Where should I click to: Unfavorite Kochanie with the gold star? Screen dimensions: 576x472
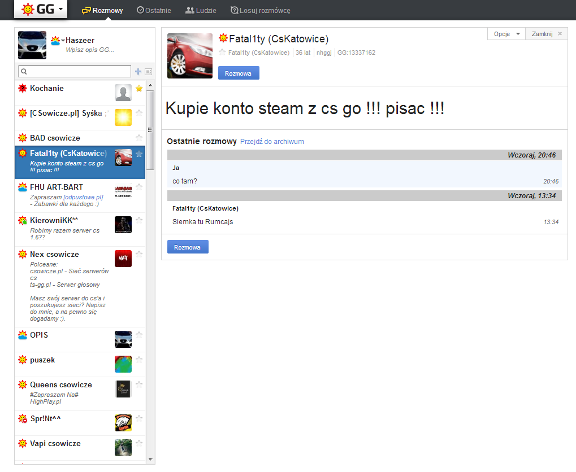[x=139, y=89]
